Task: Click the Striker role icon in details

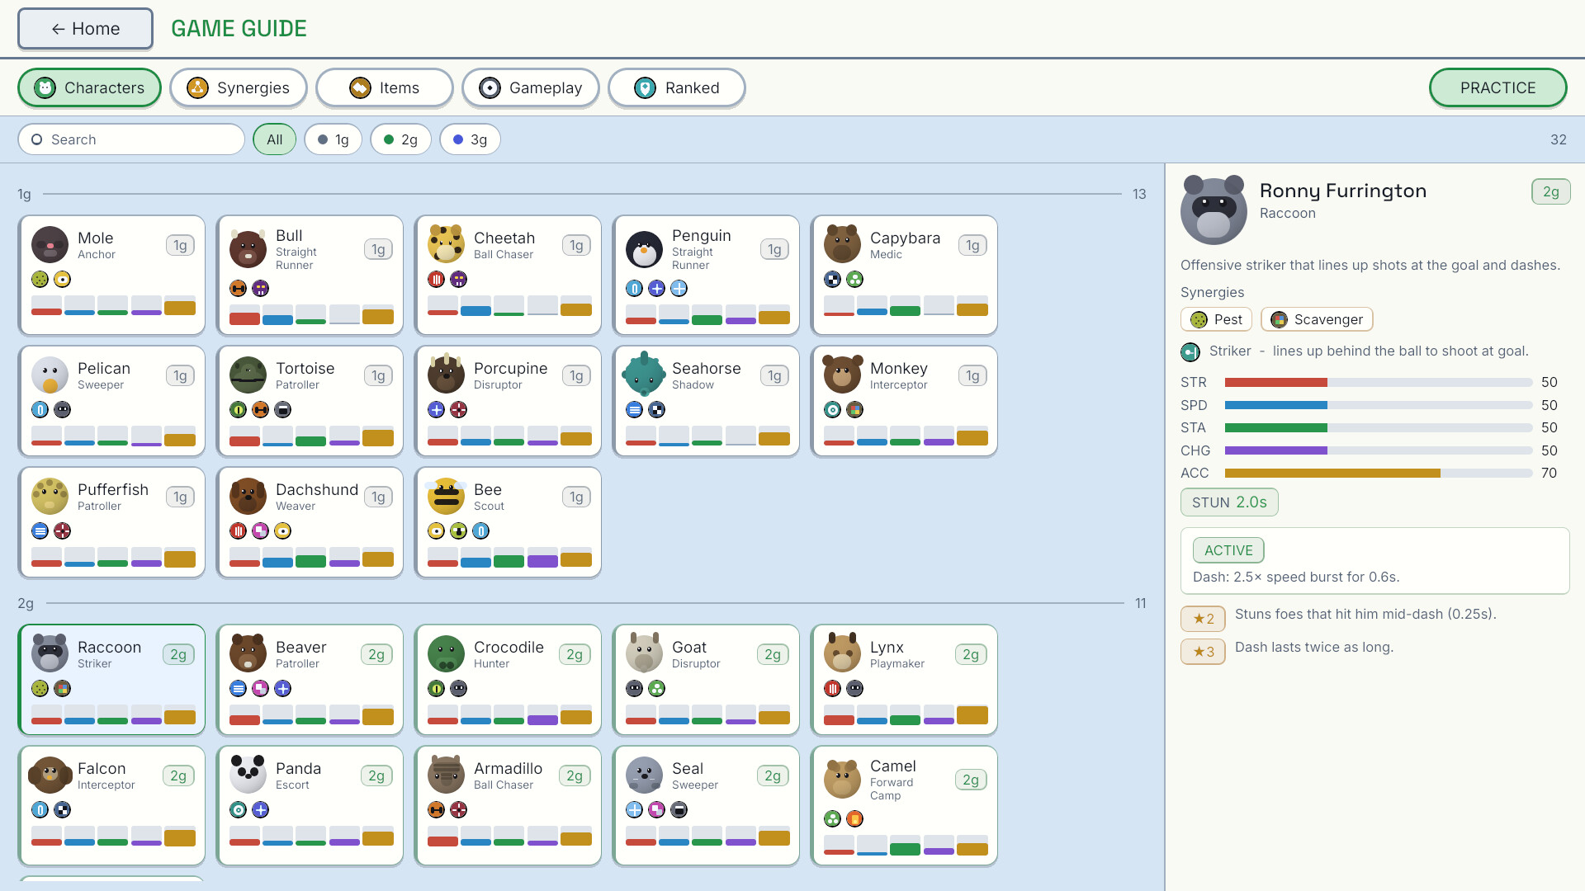Action: click(x=1190, y=352)
